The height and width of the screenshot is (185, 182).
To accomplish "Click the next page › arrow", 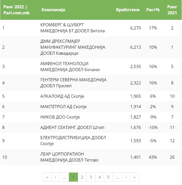I will pyautogui.click(x=126, y=177).
